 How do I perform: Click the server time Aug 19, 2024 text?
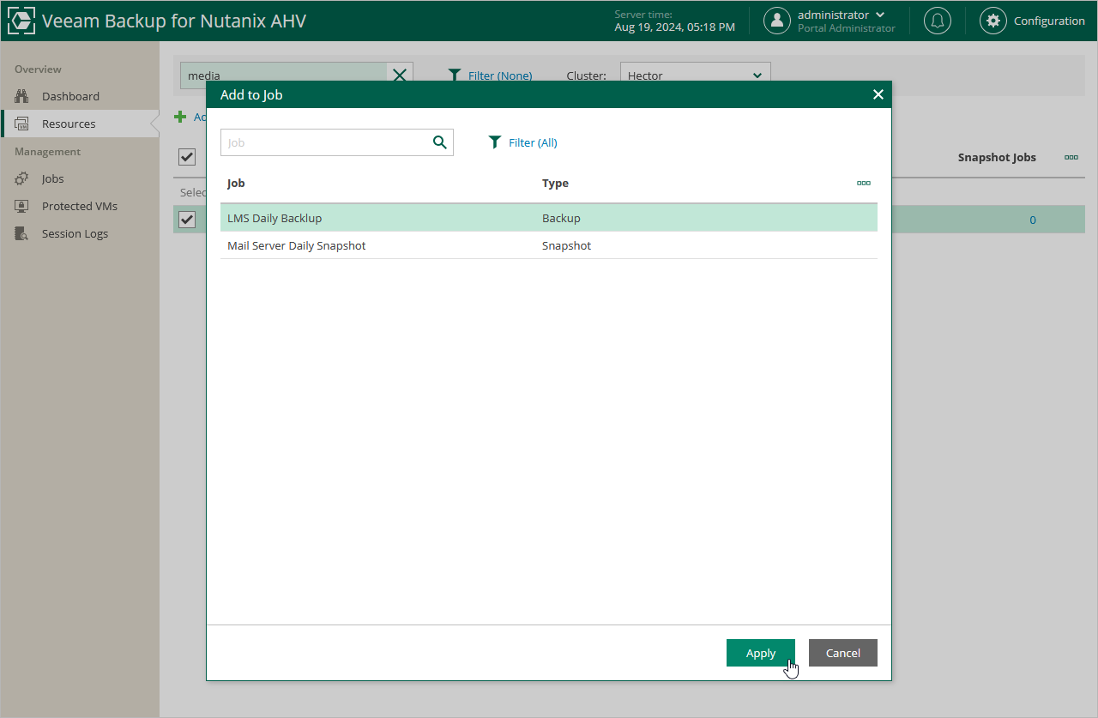(x=674, y=27)
